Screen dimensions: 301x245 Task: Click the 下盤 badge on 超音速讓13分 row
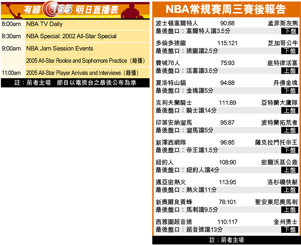(x=290, y=230)
